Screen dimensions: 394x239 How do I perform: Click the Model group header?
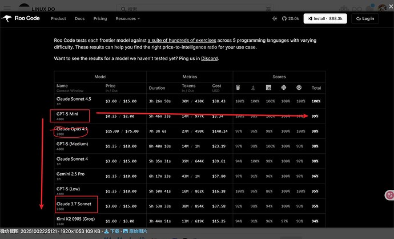pyautogui.click(x=100, y=77)
